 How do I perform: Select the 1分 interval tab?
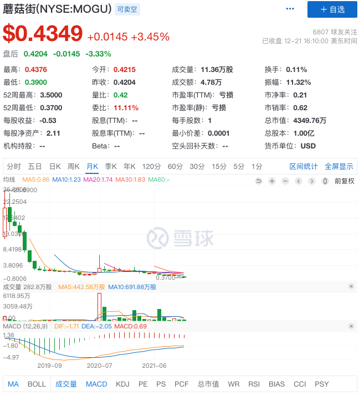(257, 167)
